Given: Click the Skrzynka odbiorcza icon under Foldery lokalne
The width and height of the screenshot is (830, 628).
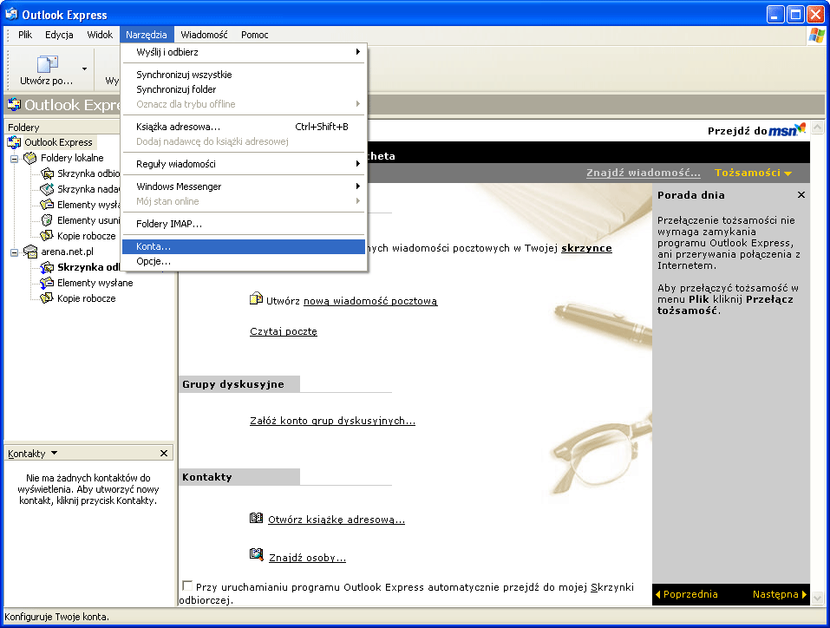Looking at the screenshot, I should 47,173.
